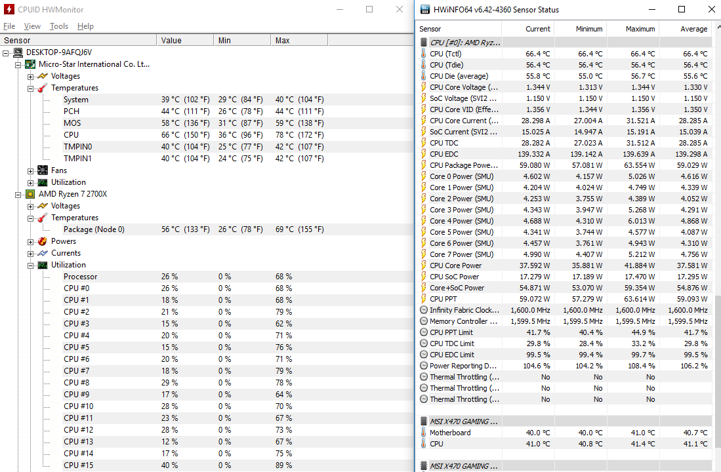
Task: Click chip icon beside CPU [#0]: AMD Ryz... header
Action: (x=424, y=42)
